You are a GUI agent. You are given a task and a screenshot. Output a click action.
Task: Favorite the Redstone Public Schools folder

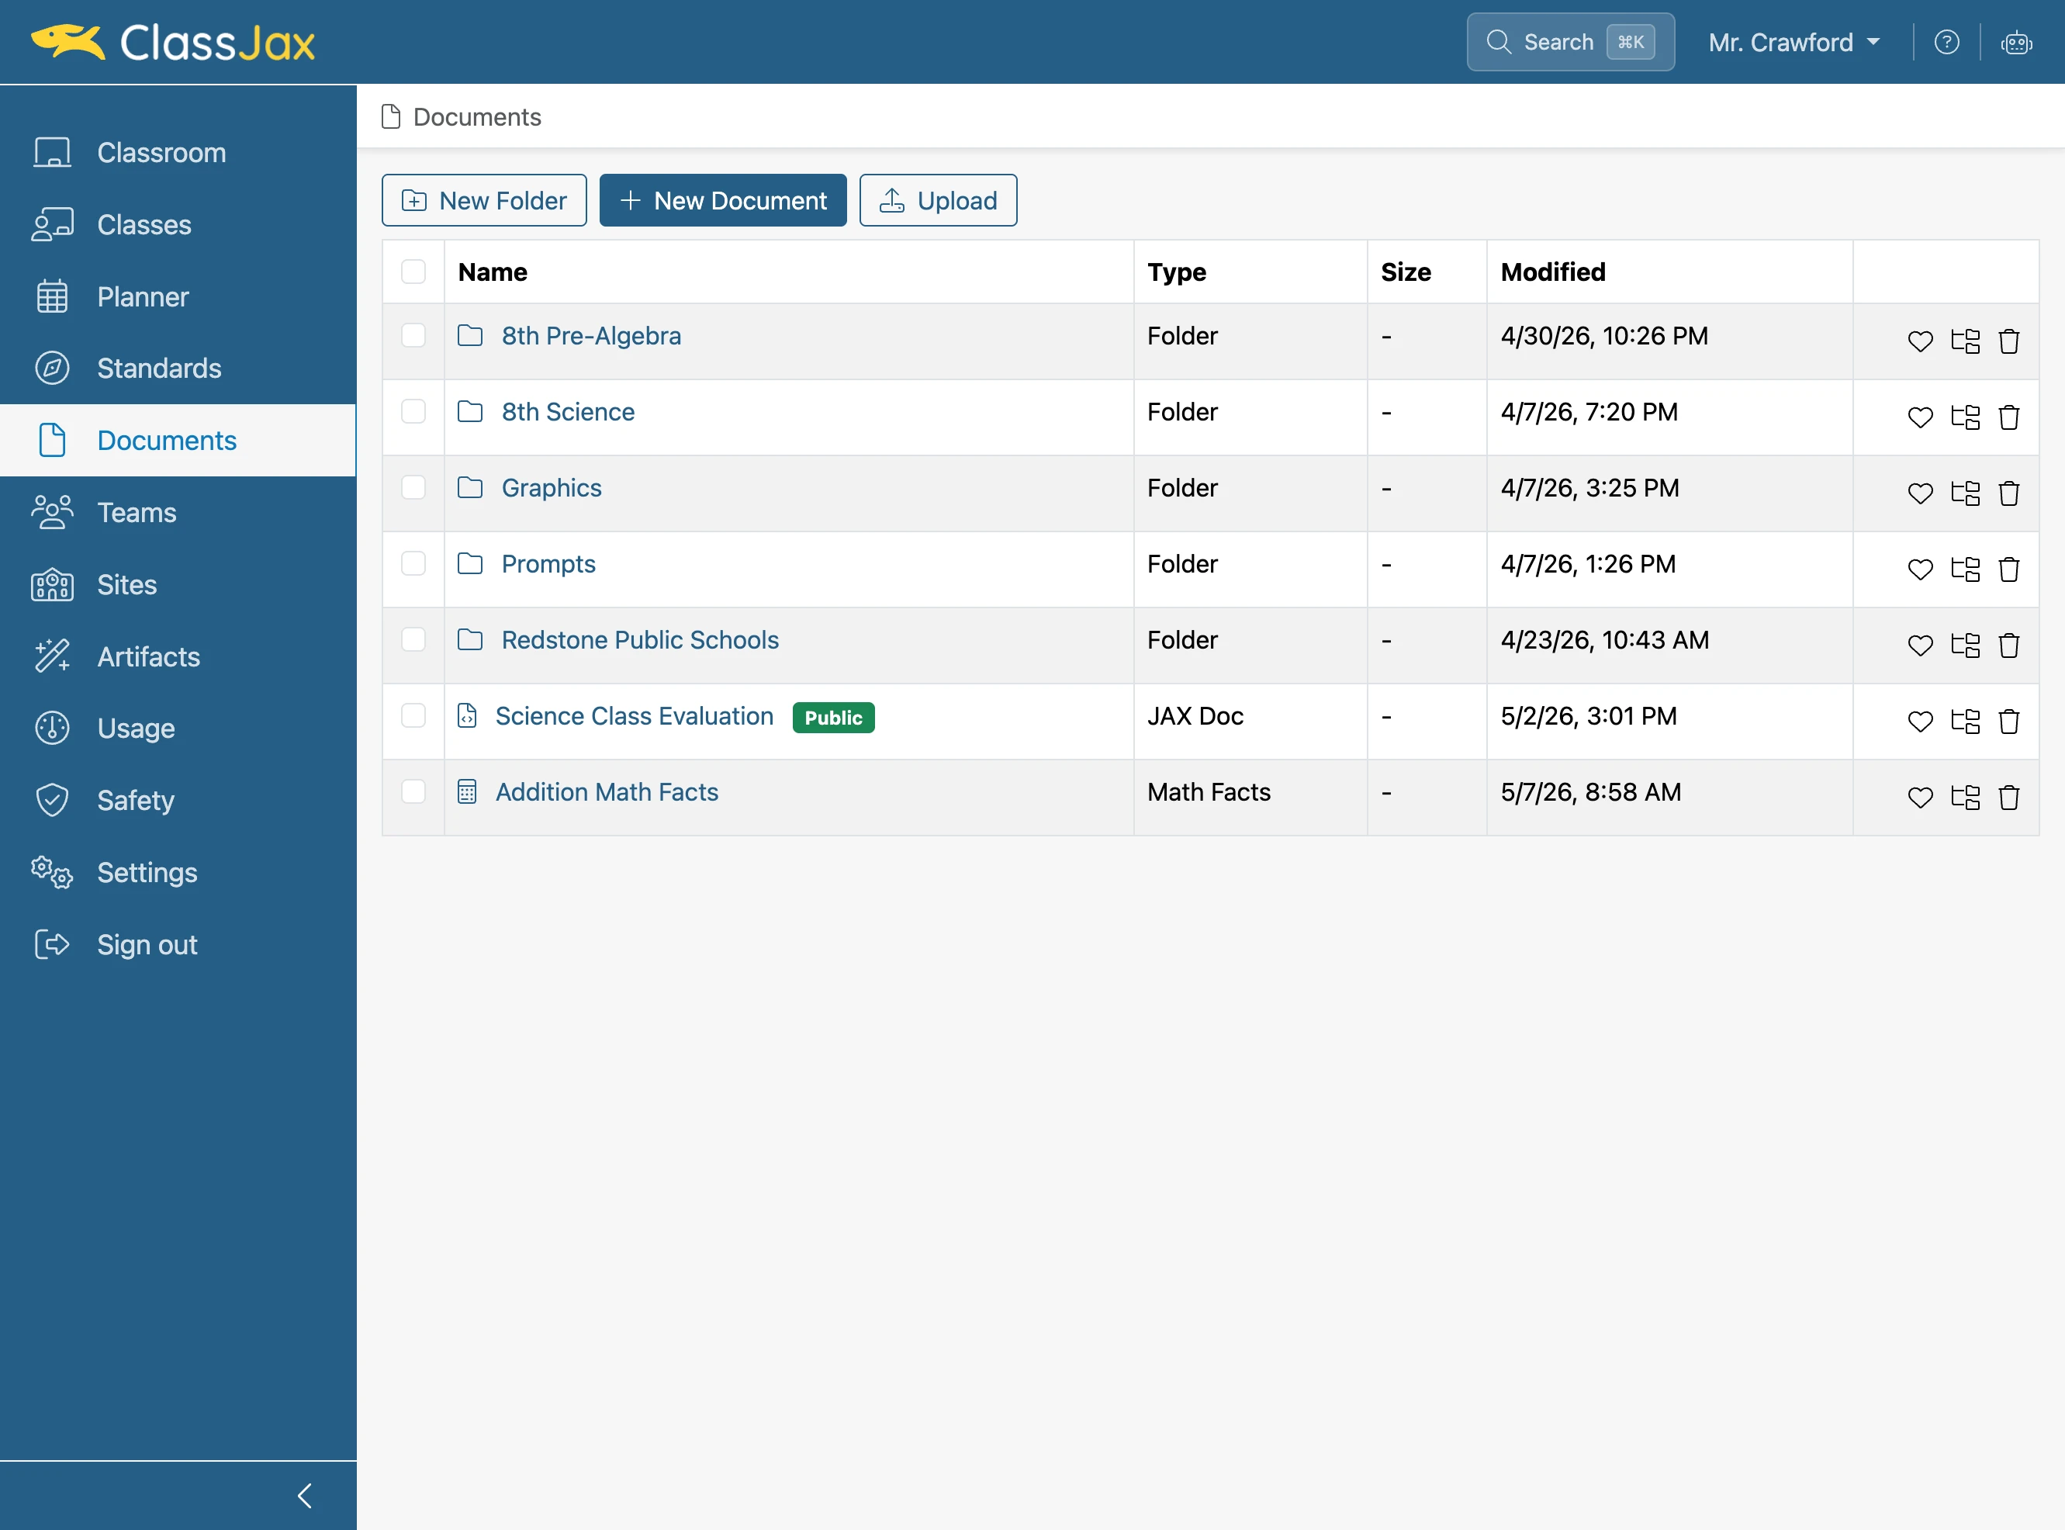(x=1920, y=645)
